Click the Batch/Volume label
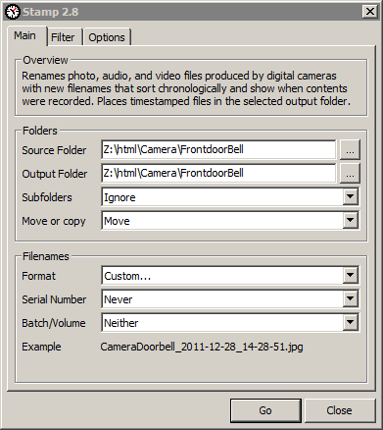The width and height of the screenshot is (383, 430). tap(54, 323)
